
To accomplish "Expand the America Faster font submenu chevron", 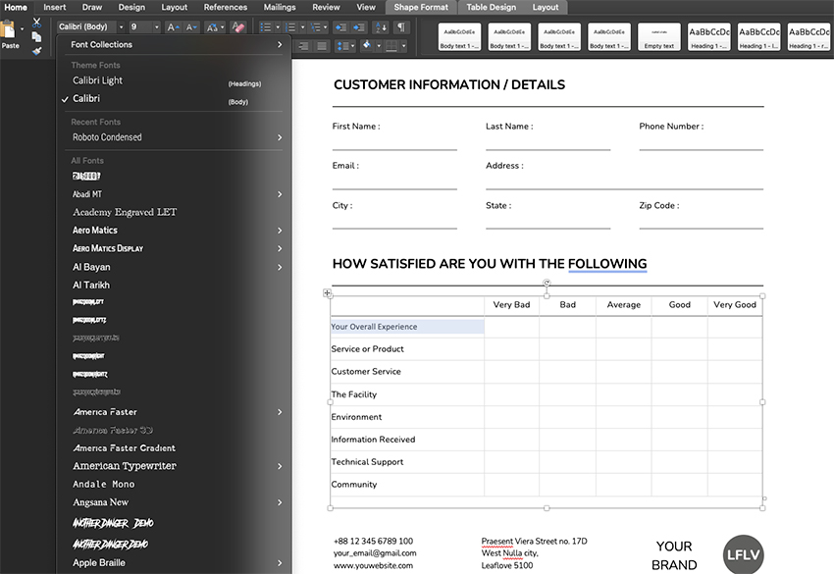I will 280,411.
